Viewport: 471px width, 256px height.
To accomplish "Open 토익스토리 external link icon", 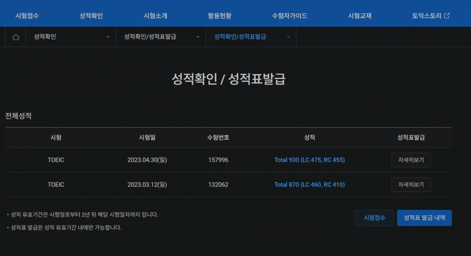I will tap(447, 16).
